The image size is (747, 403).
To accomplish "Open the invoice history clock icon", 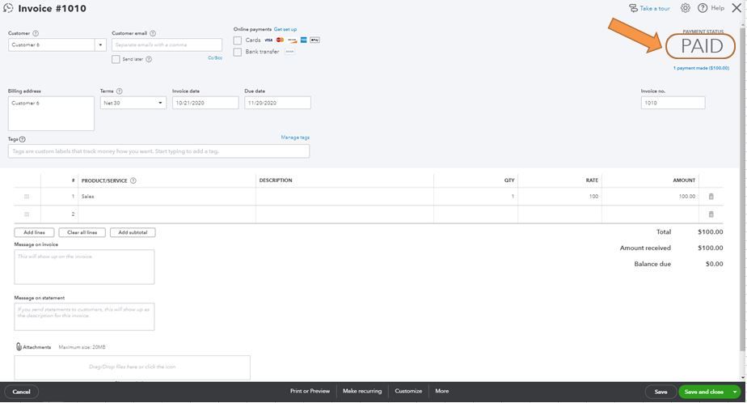I will click(x=8, y=8).
